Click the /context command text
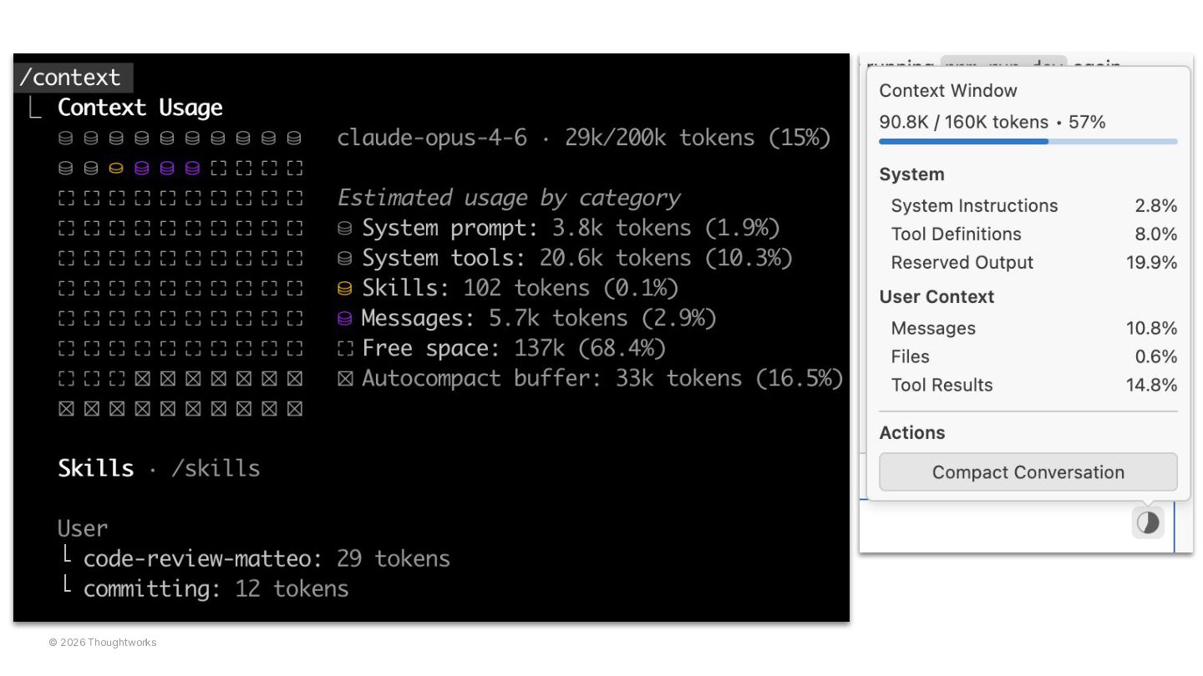This screenshot has width=1203, height=676. pyautogui.click(x=70, y=78)
